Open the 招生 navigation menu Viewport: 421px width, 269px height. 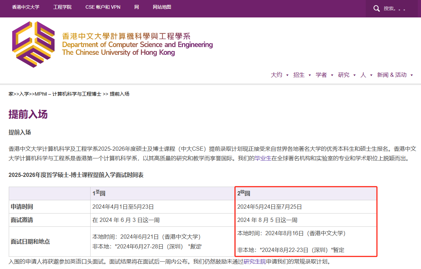(299, 75)
